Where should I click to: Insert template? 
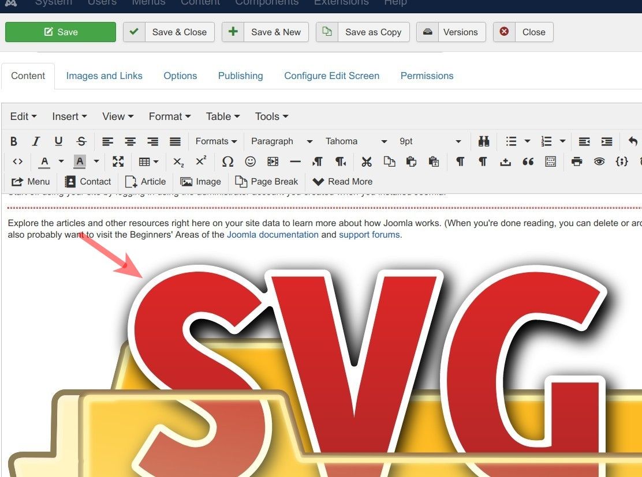[x=551, y=161]
